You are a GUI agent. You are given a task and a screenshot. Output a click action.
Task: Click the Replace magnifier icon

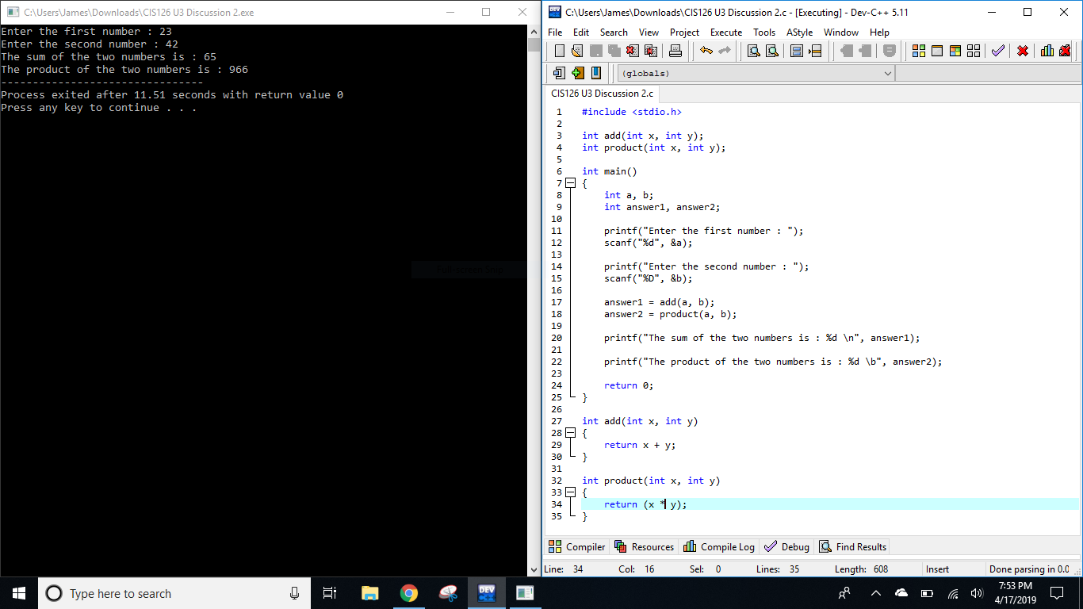[x=771, y=51]
